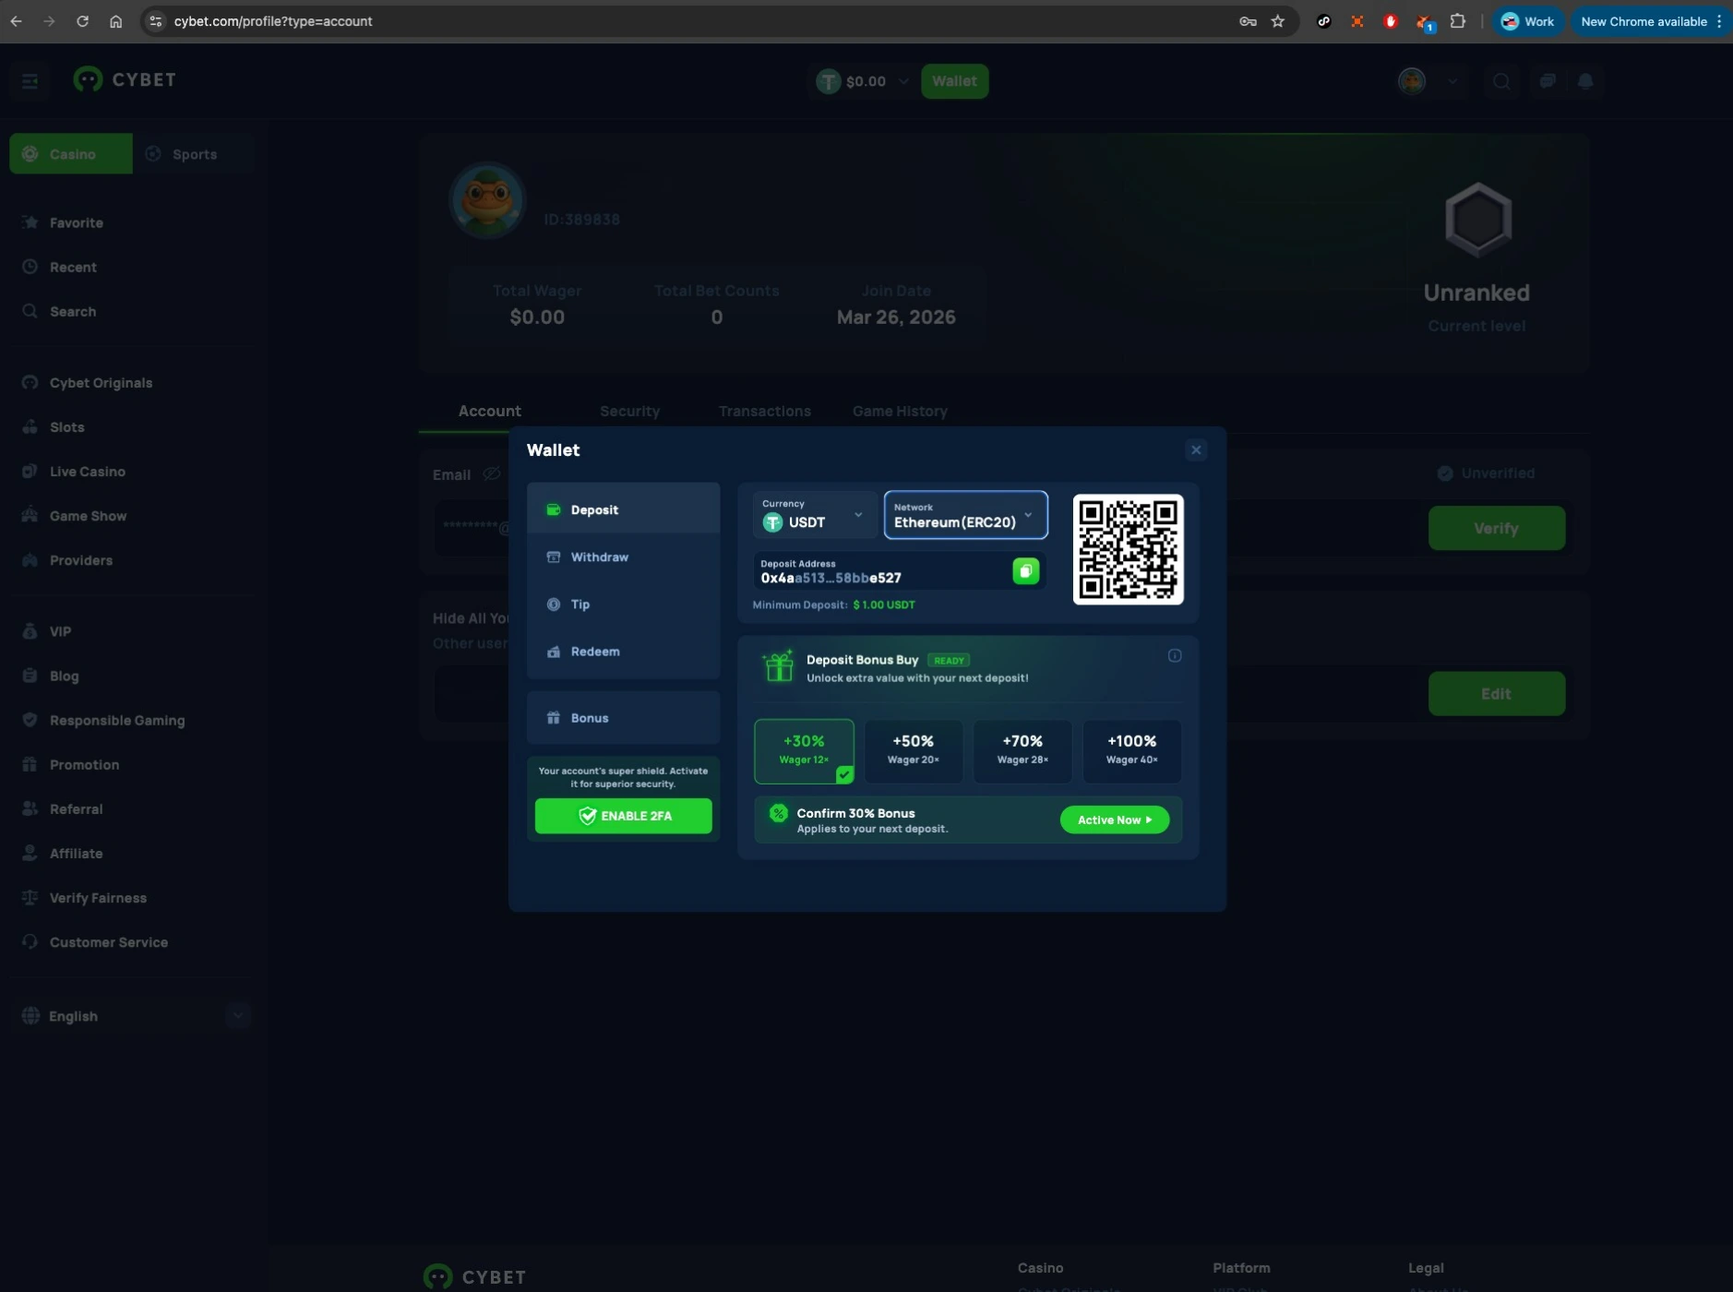Select the Deposit wallet section
The image size is (1733, 1292).
point(623,509)
